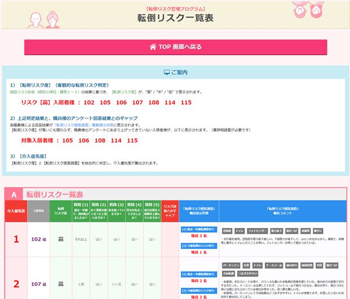Click the green 転倒リスク度 column header
This screenshot has height=299, width=350.
click(60, 210)
